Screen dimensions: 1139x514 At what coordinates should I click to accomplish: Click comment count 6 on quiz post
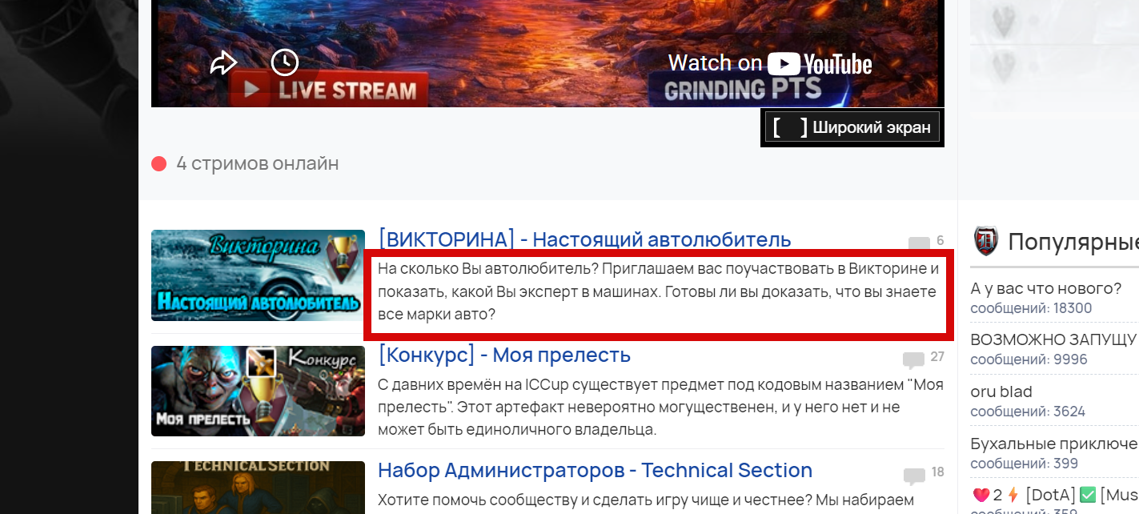tap(940, 240)
